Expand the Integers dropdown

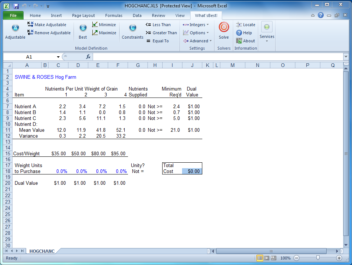[x=196, y=25]
